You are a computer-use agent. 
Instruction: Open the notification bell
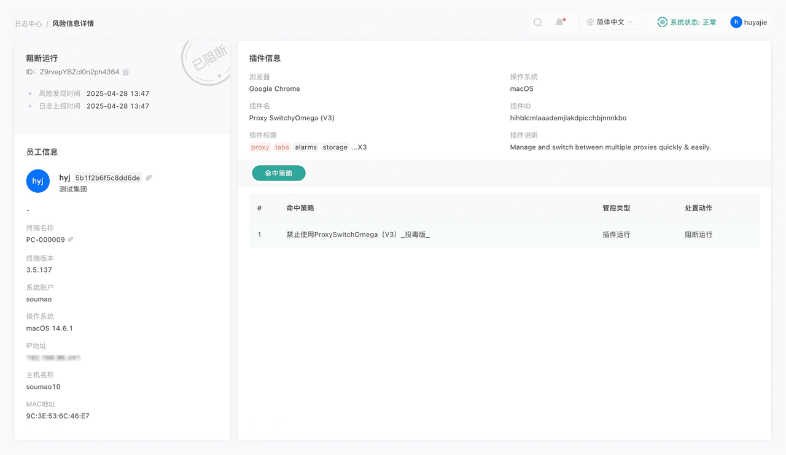point(559,22)
